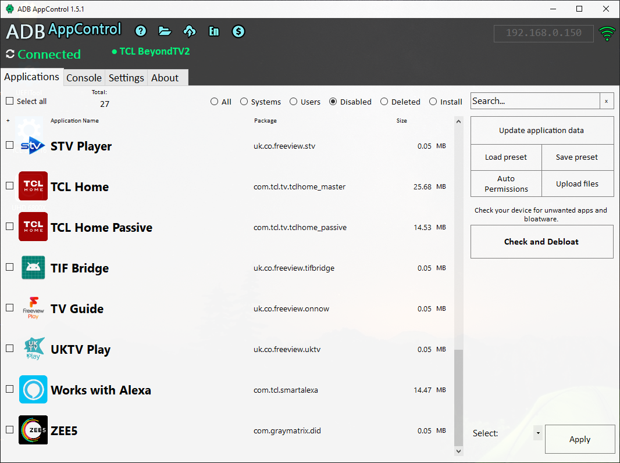Select the Install filter radio button
Viewport: 620px width, 463px height.
[433, 102]
